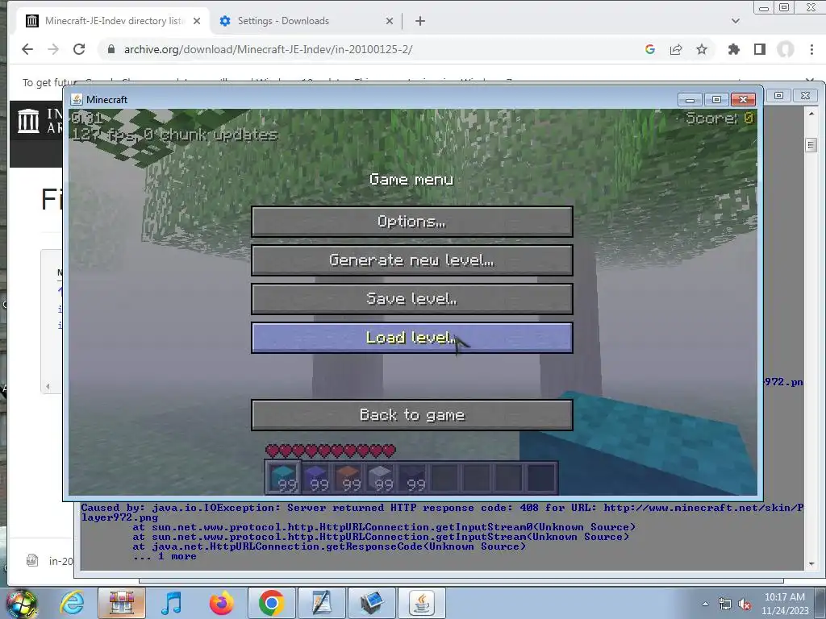Open the Java application taskbar icon
The height and width of the screenshot is (619, 826).
pos(421,603)
